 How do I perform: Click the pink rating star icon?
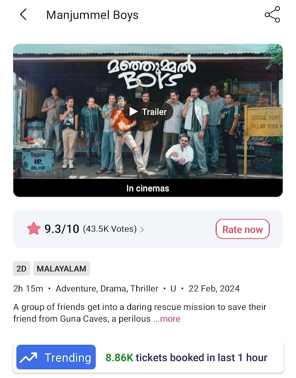pos(34,228)
